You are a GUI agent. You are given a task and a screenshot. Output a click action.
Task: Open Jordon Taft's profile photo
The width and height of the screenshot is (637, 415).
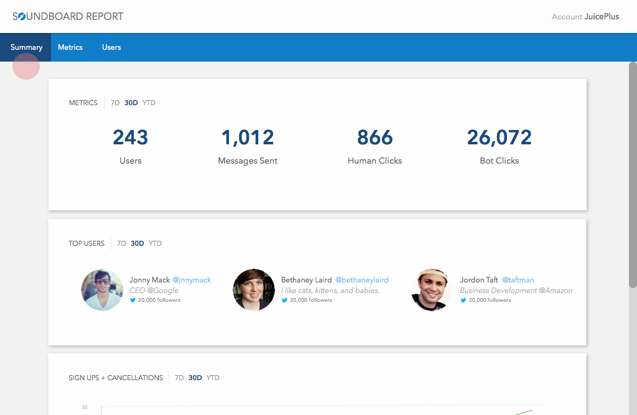(432, 290)
